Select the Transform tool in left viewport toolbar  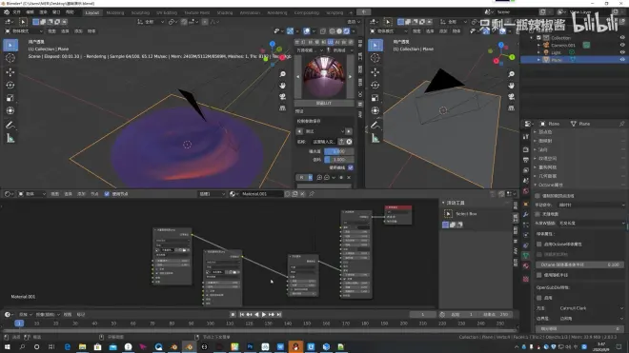point(10,110)
